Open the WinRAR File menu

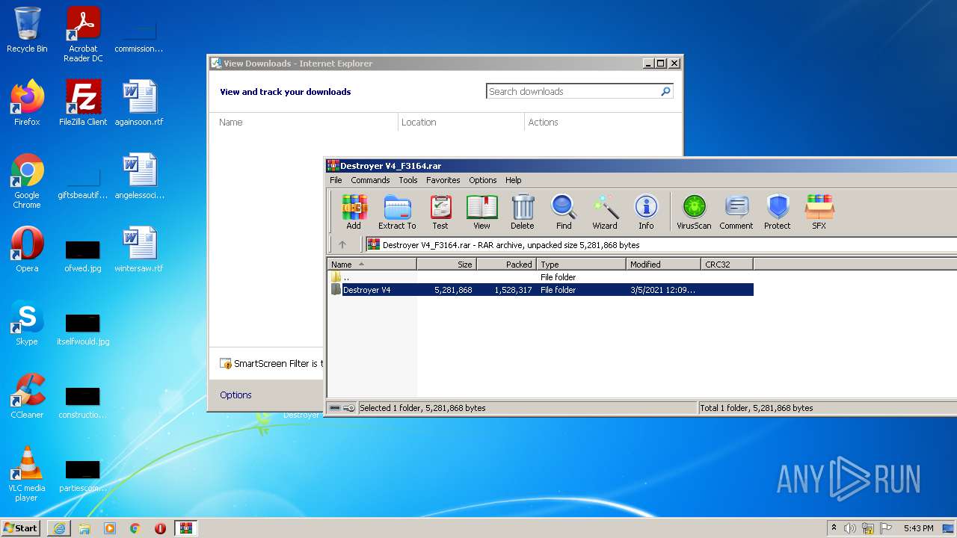tap(336, 180)
